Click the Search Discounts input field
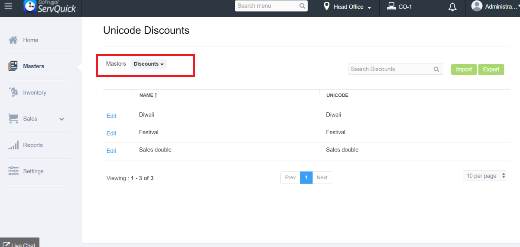 coord(390,69)
